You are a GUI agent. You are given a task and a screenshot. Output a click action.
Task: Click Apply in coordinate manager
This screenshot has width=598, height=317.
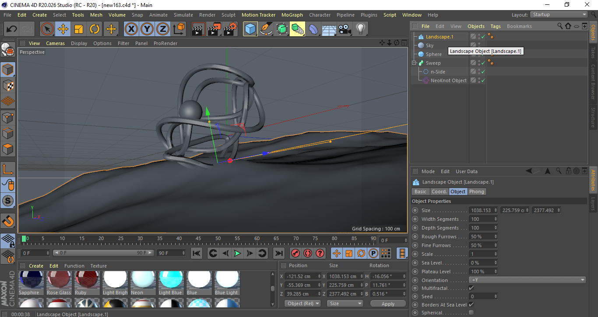(x=388, y=303)
